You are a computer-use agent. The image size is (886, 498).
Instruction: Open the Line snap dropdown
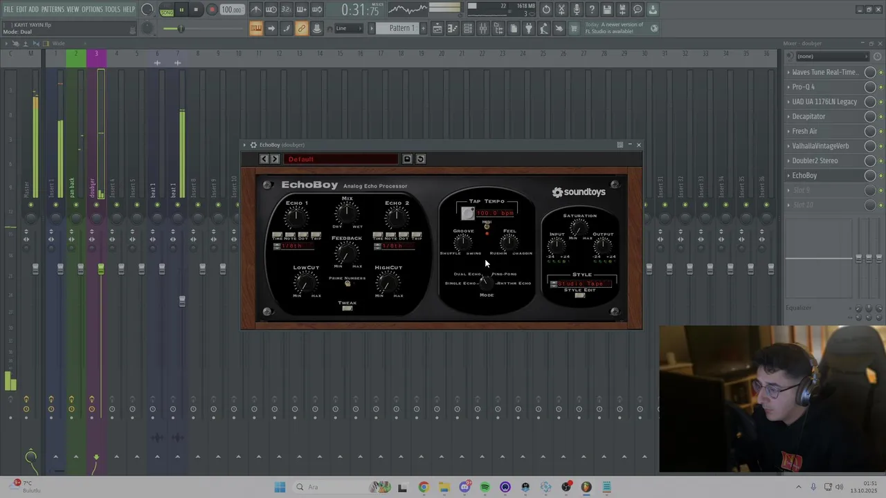tap(349, 28)
